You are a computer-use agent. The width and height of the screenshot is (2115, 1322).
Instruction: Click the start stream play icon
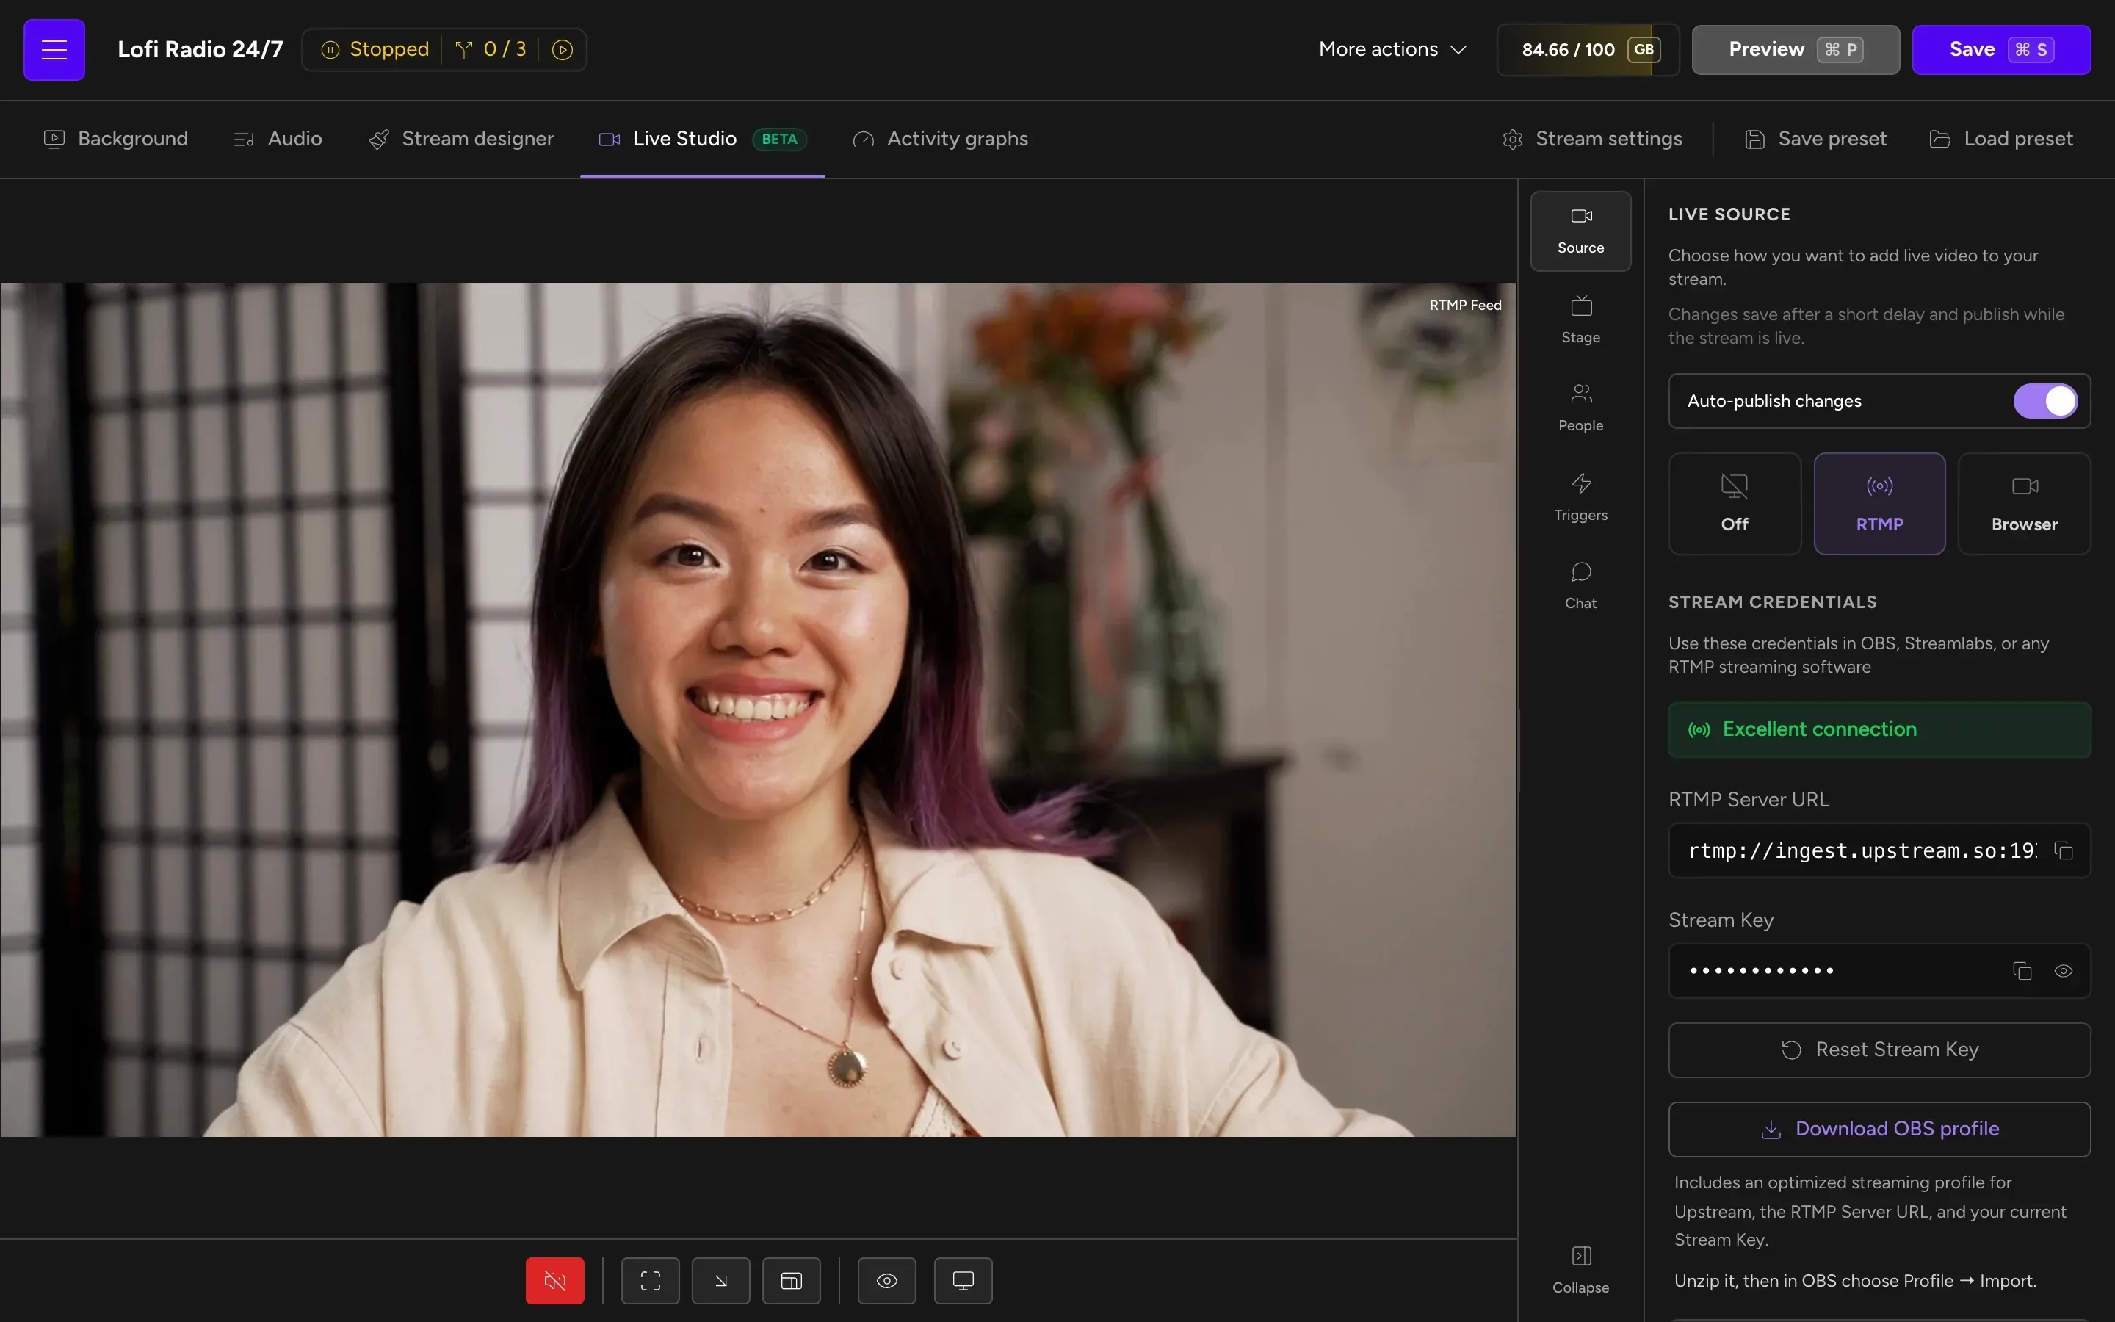tap(563, 50)
